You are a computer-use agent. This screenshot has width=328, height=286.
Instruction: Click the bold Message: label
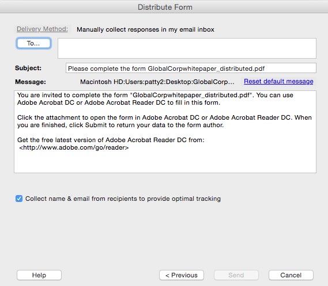31,82
